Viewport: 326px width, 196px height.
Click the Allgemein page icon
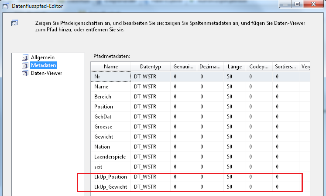(25, 57)
